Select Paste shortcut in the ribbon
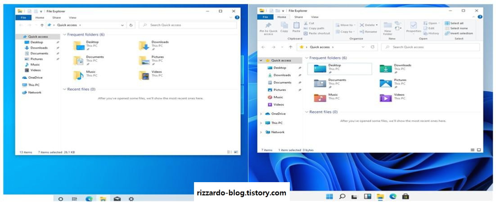This screenshot has height=206, width=496. click(x=317, y=33)
